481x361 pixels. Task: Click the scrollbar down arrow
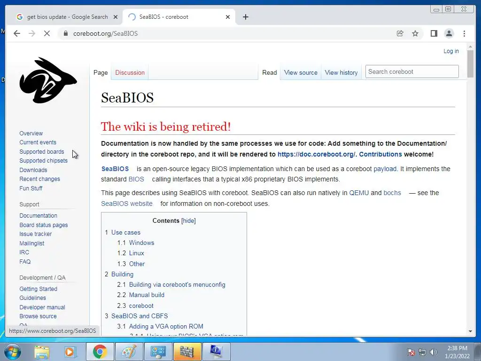click(x=470, y=331)
